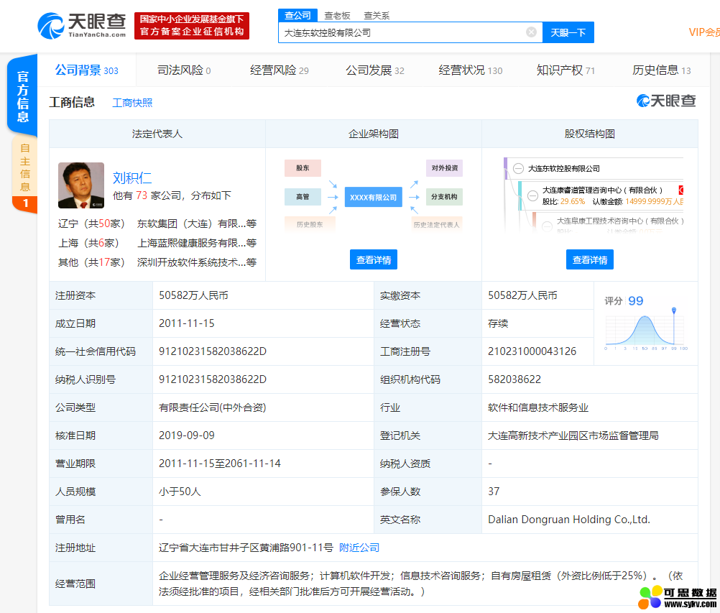Viewport: 720px width, 613px height.
Task: Click the TianYanCha logo in header
Action: click(82, 25)
